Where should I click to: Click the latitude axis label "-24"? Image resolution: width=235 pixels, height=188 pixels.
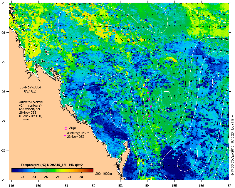(3, 121)
